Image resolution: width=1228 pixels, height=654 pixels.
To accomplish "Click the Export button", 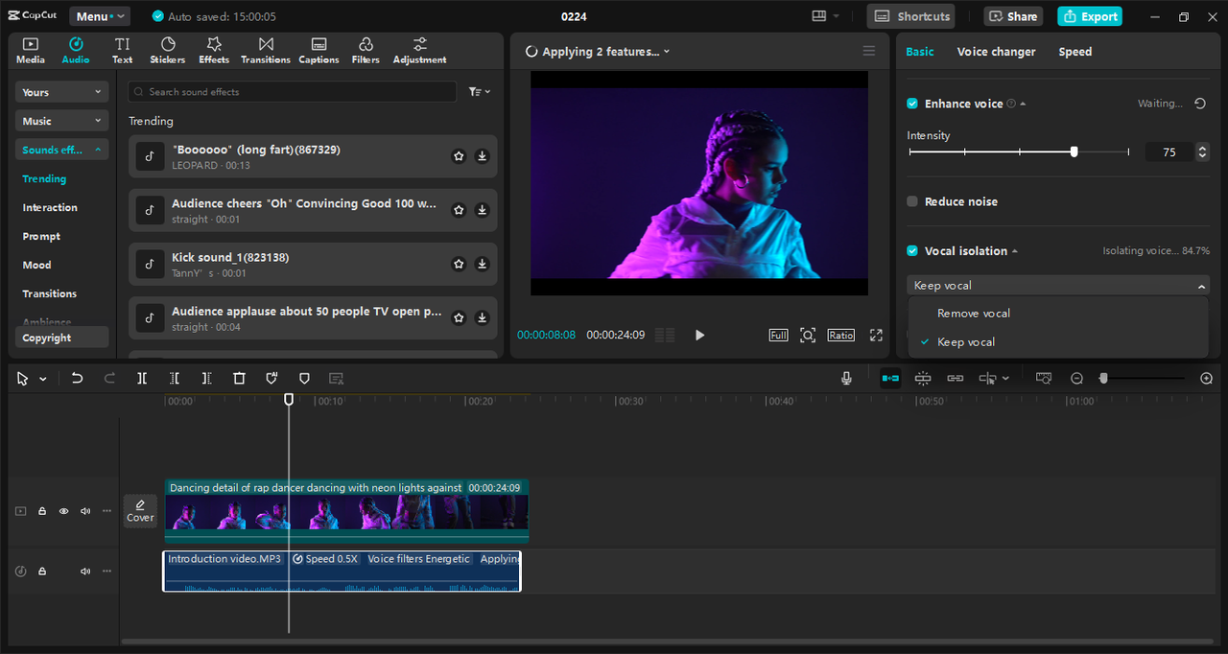I will [1089, 16].
